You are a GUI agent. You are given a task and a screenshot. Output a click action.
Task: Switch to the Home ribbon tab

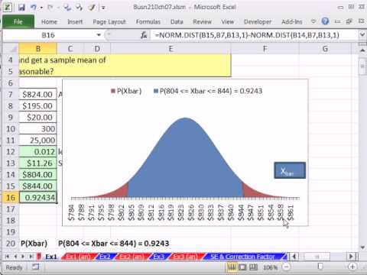(x=49, y=22)
